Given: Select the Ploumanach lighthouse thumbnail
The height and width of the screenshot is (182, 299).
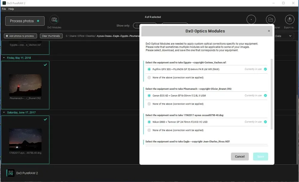Looking at the screenshot, I should tap(25, 85).
